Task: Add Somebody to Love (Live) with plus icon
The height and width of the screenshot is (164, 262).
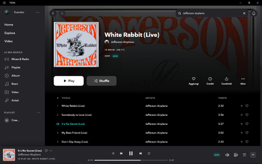Action: click(x=241, y=115)
